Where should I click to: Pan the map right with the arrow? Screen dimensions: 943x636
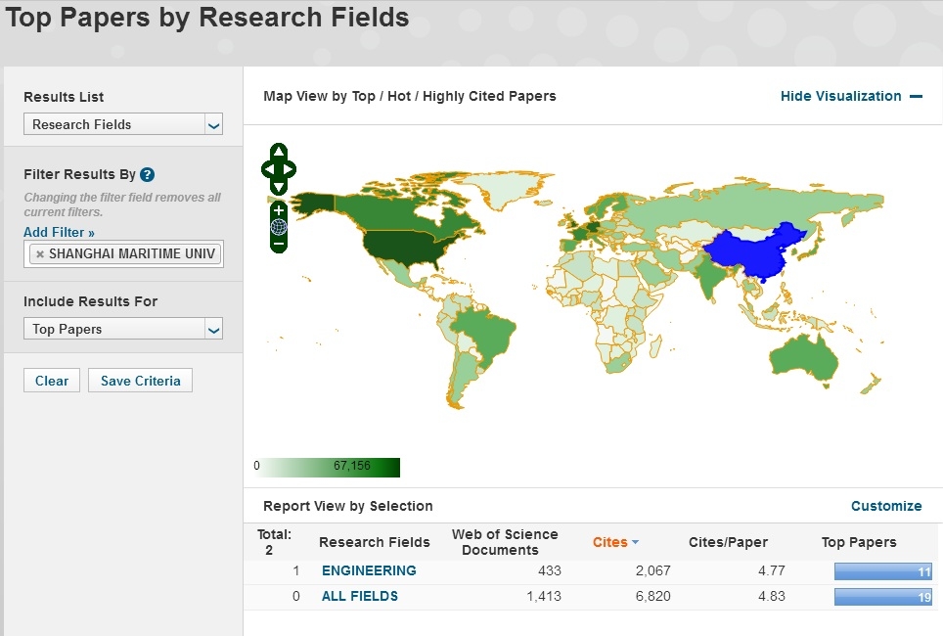(291, 169)
